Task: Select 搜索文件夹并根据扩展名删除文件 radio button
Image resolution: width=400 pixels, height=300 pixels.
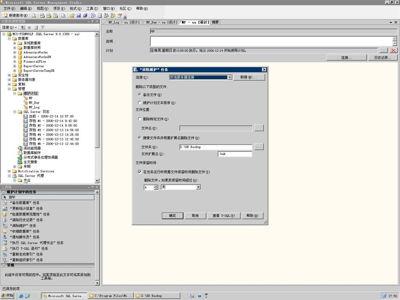Action: point(139,138)
